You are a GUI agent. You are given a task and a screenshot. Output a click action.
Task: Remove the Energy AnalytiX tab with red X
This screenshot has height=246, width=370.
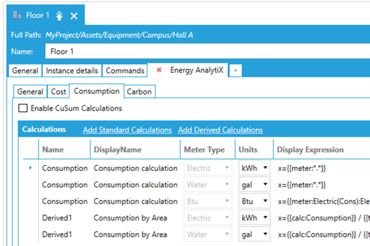[x=159, y=71]
